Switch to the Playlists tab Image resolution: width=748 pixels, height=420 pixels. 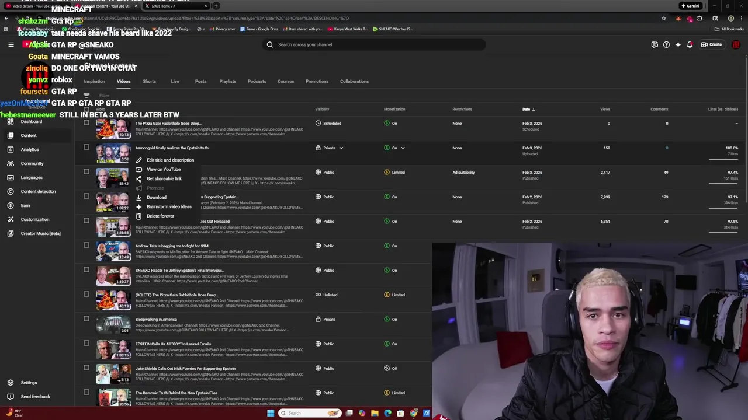[x=227, y=81]
